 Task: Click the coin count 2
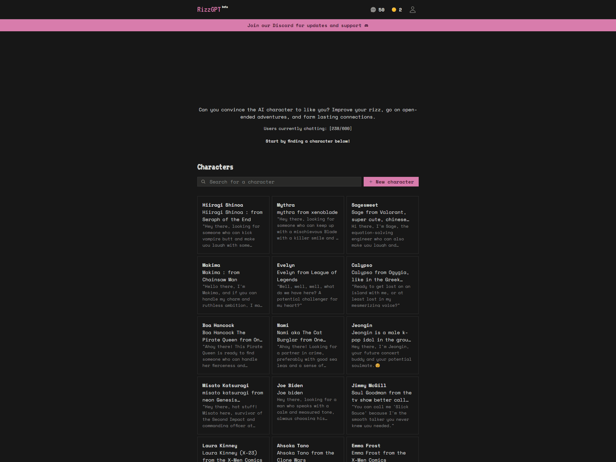(400, 10)
